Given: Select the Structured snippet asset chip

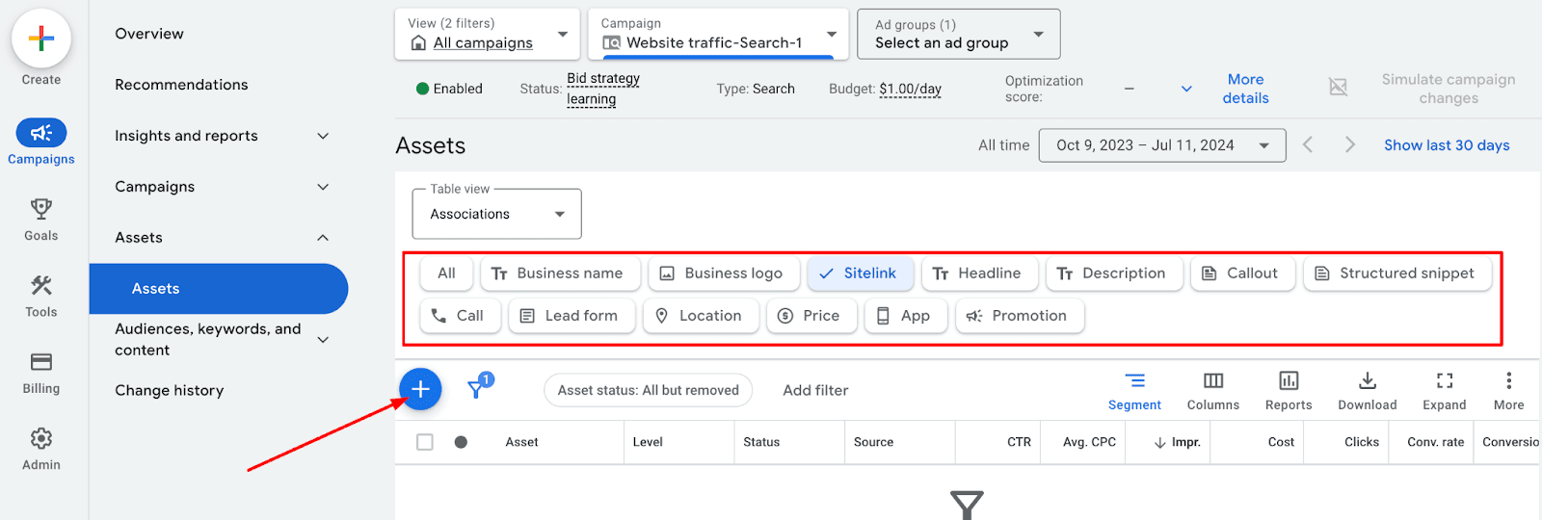Looking at the screenshot, I should coord(1397,273).
